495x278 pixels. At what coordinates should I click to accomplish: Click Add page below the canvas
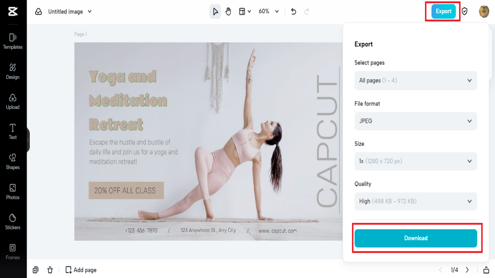tap(81, 270)
